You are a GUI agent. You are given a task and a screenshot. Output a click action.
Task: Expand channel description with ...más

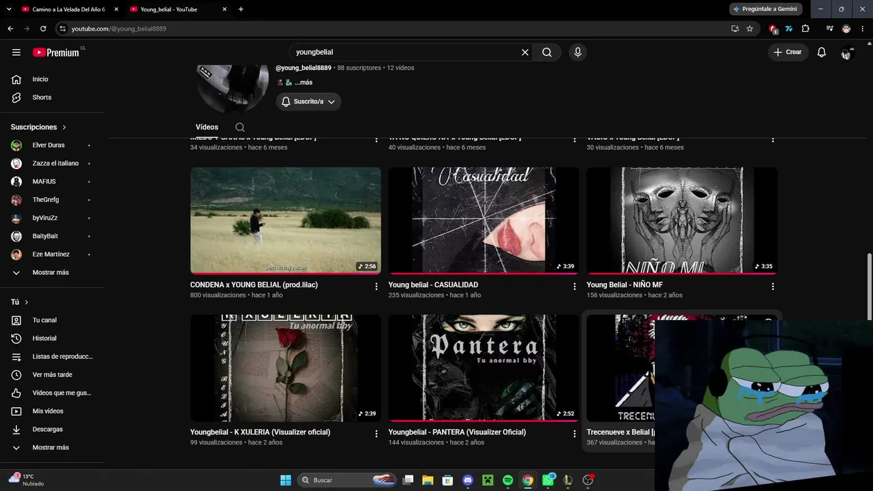coord(304,83)
